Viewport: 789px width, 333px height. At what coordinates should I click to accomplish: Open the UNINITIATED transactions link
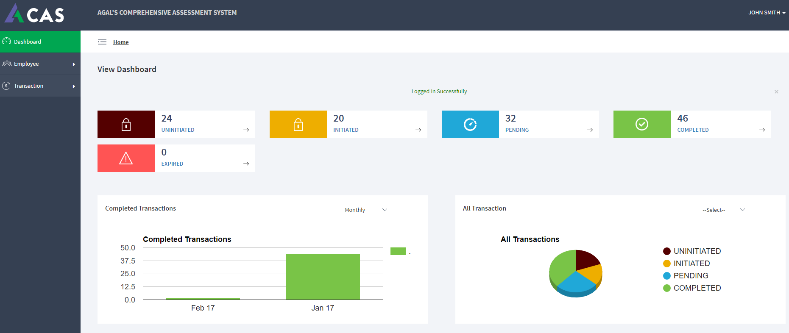pos(178,130)
